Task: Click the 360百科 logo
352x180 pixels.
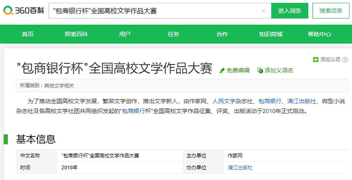Action: 24,10
